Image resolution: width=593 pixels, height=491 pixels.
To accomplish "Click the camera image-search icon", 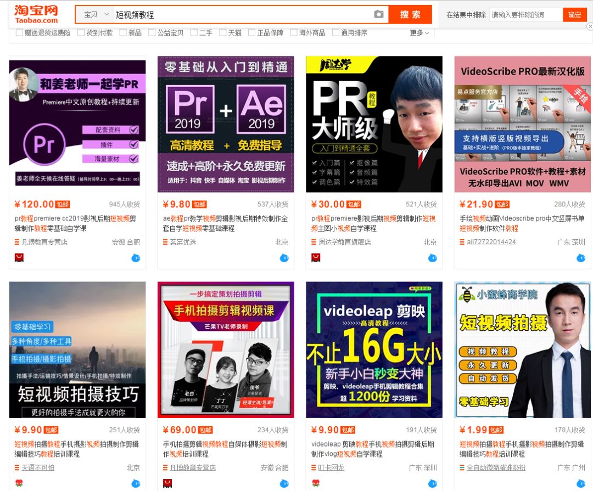I will [x=378, y=14].
